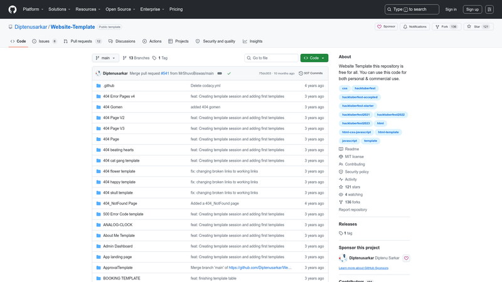Image resolution: width=502 pixels, height=282 pixels.
Task: Click the Sign up button
Action: coord(473,9)
